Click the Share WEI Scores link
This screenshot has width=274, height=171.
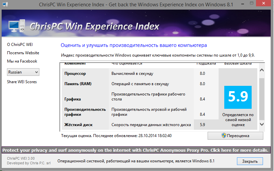tap(22, 82)
